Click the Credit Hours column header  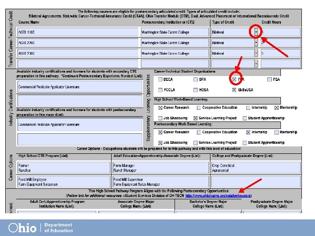[x=271, y=22]
